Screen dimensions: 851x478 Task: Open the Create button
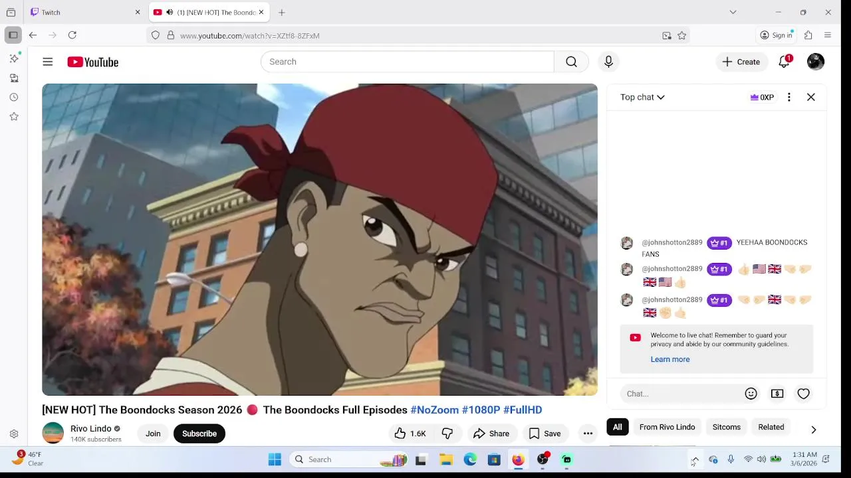tap(741, 62)
